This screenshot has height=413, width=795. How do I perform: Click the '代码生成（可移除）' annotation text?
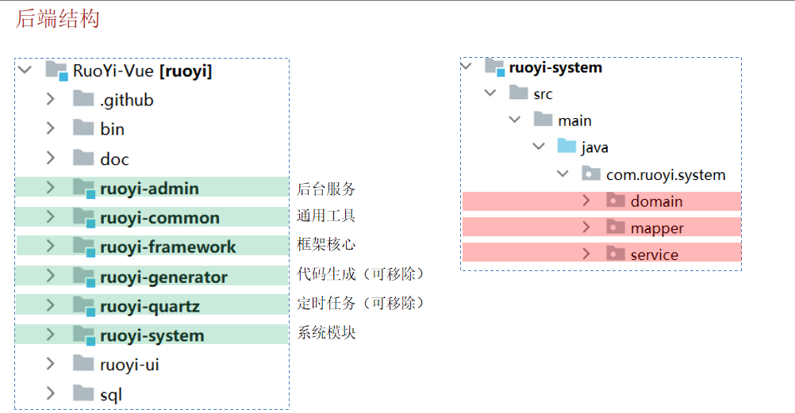(360, 274)
